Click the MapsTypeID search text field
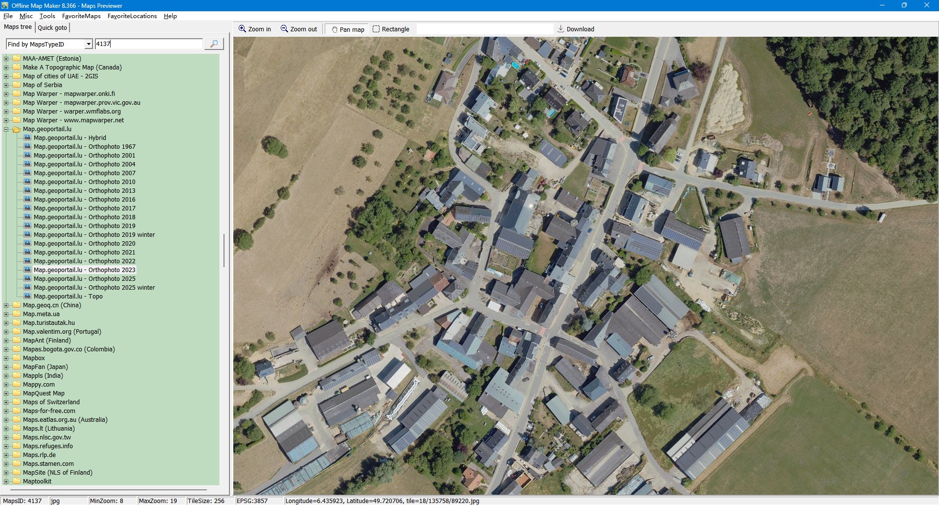 tap(148, 44)
